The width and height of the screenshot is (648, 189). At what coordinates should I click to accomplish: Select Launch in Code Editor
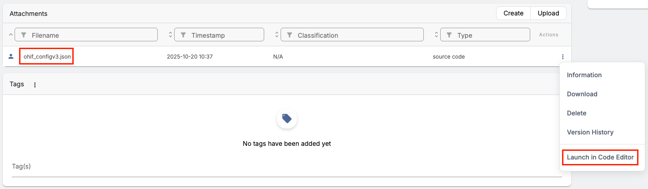[600, 157]
